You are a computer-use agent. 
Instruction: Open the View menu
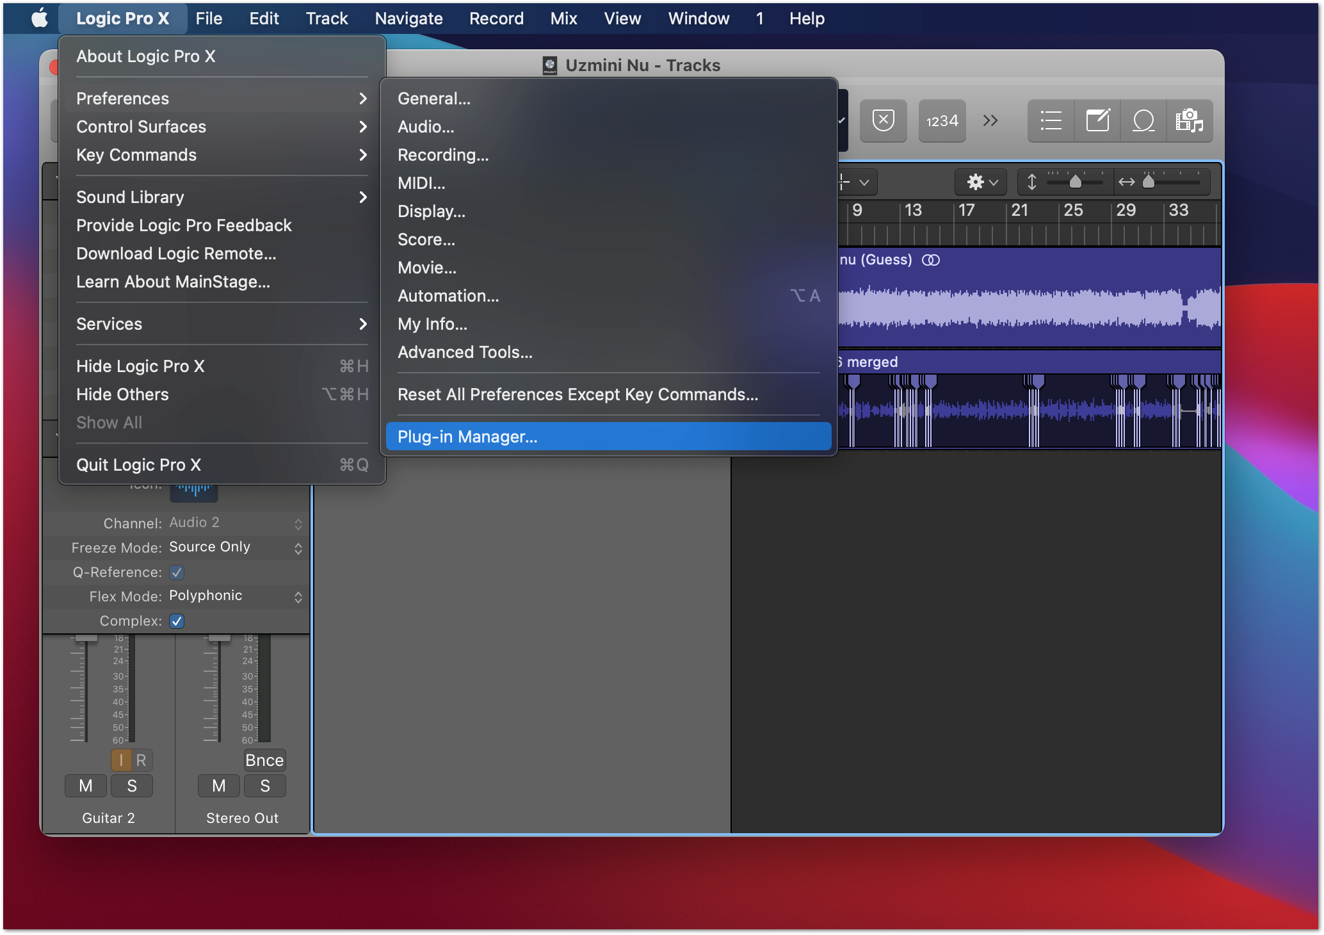pyautogui.click(x=622, y=19)
